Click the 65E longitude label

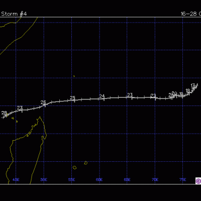click(x=127, y=180)
